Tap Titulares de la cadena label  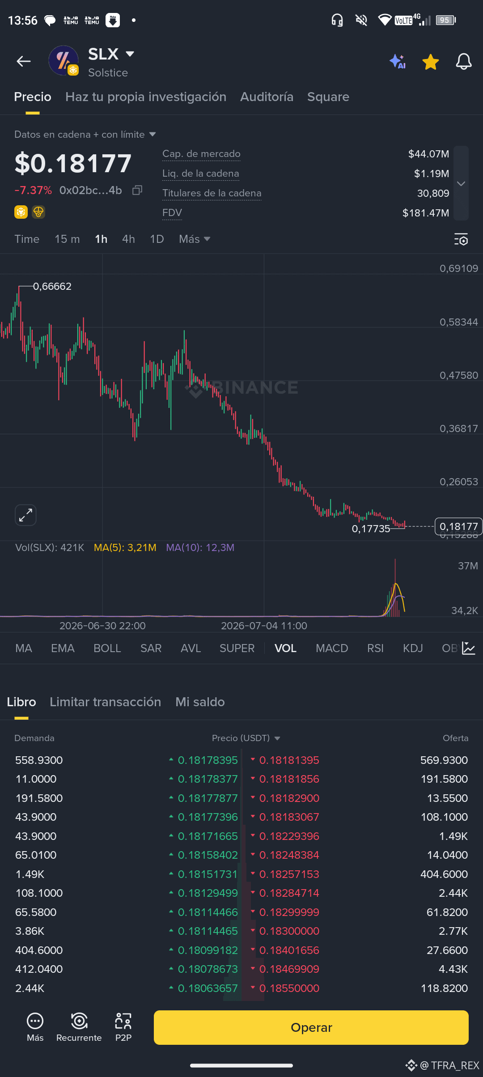[x=212, y=193]
